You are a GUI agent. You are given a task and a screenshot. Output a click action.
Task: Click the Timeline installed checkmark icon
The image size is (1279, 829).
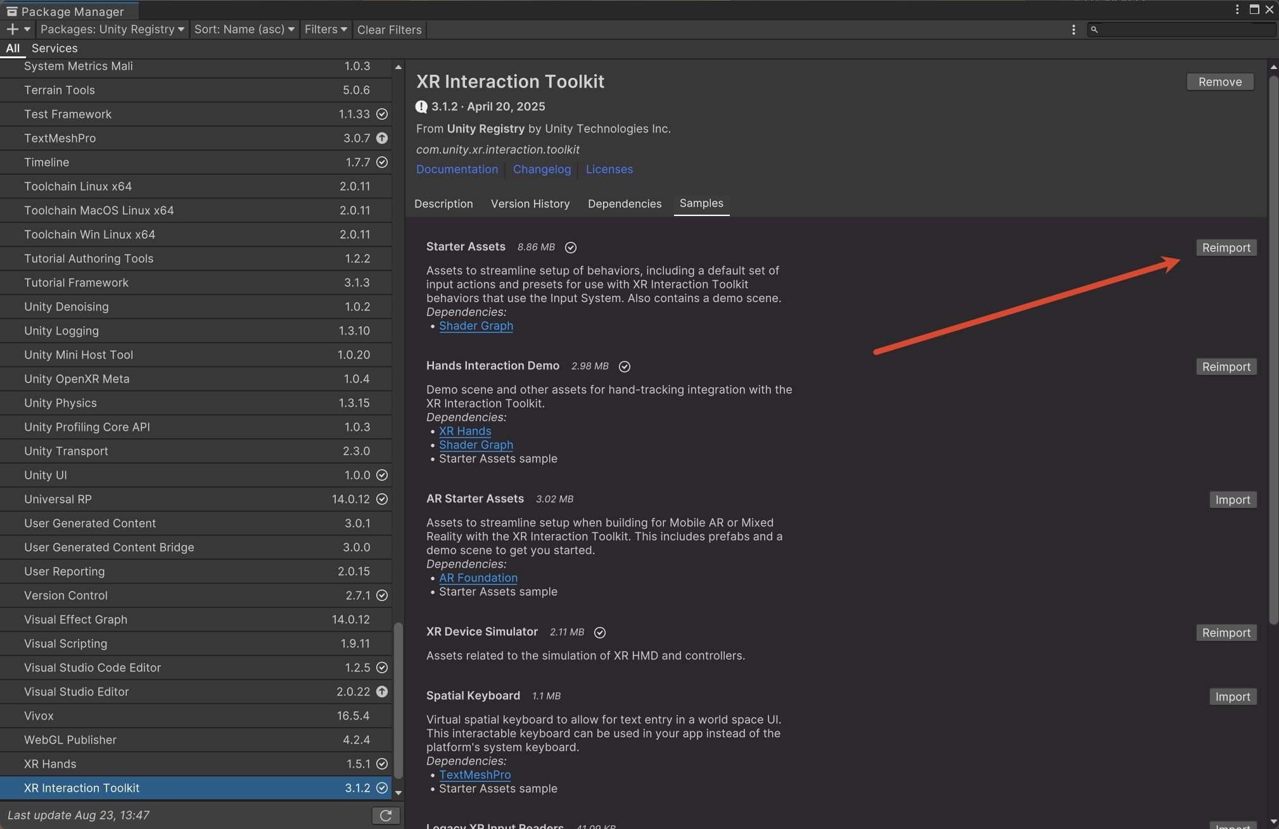[x=382, y=162]
